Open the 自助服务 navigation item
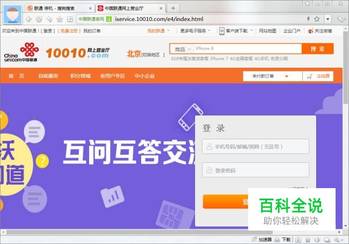Viewport: 349px width, 244px height. pos(48,76)
